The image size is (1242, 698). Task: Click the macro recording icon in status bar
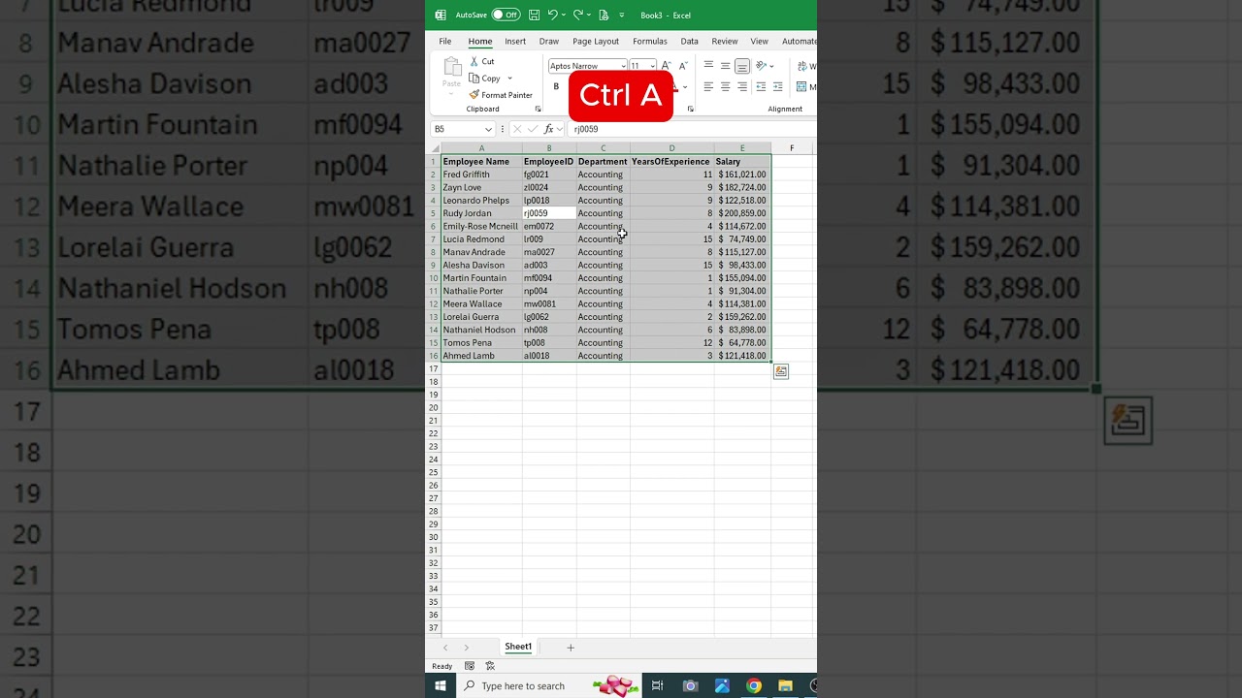coord(470,666)
